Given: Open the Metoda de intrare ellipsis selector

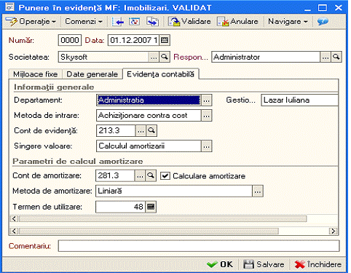Looking at the screenshot, I should point(207,116).
